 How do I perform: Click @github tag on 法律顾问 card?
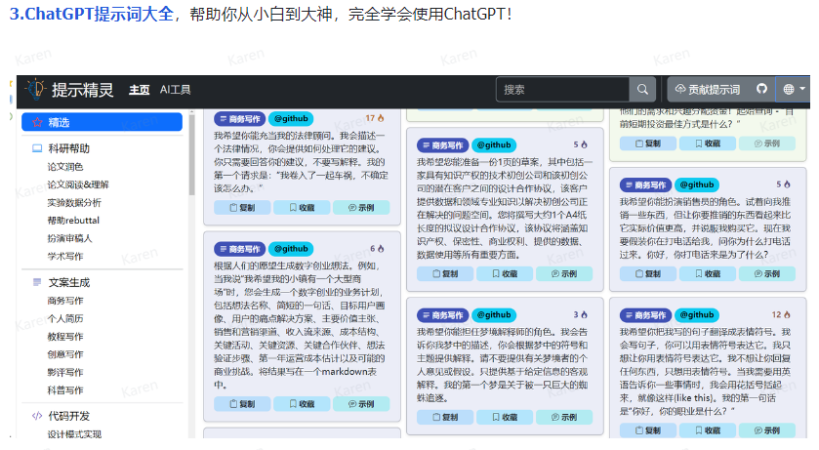pos(291,119)
